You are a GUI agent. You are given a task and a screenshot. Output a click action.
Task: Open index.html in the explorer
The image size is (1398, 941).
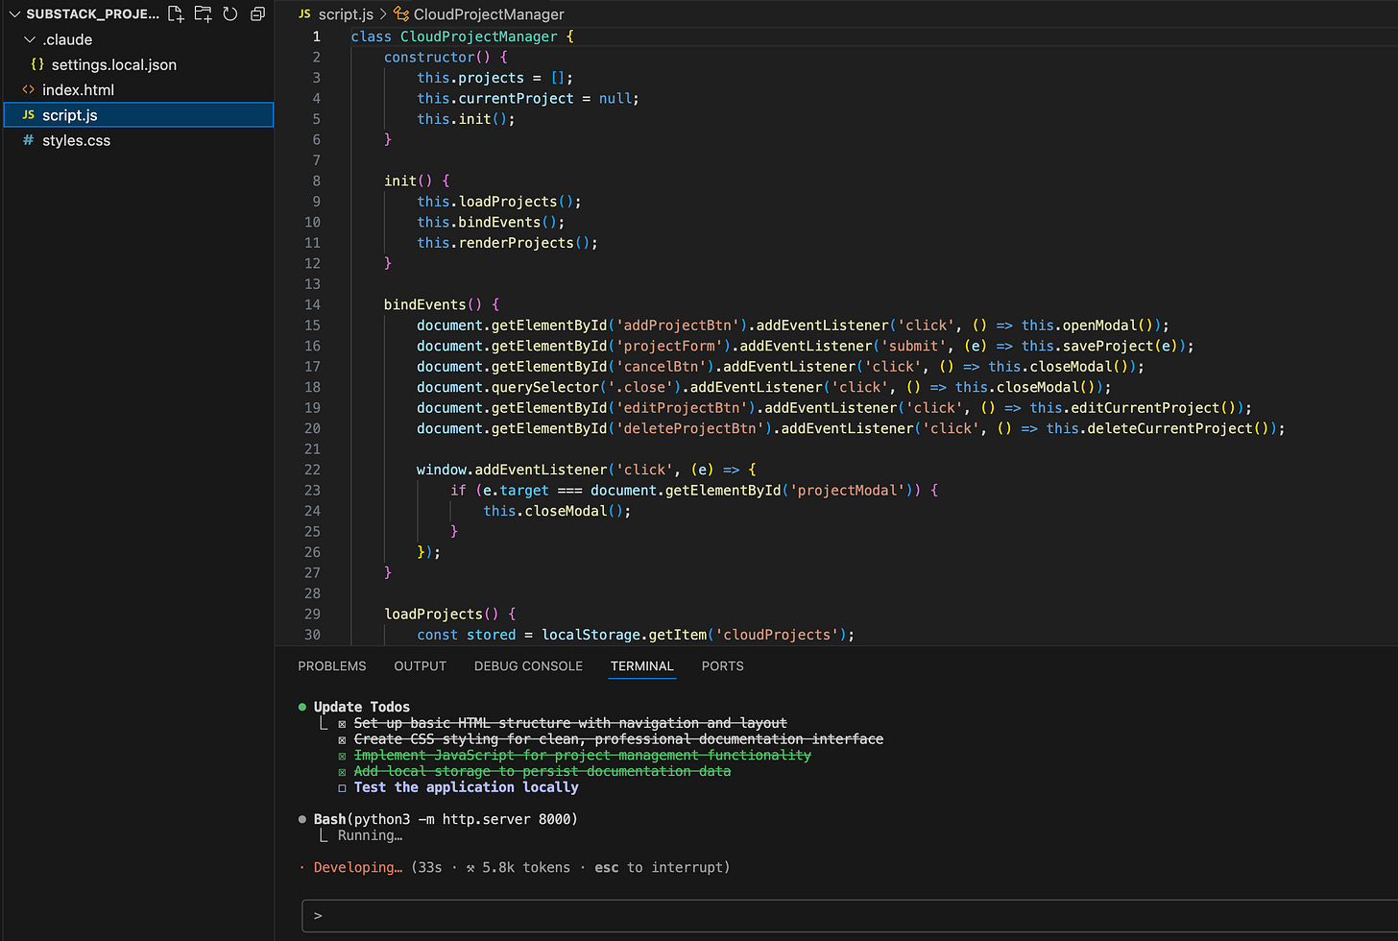78,89
